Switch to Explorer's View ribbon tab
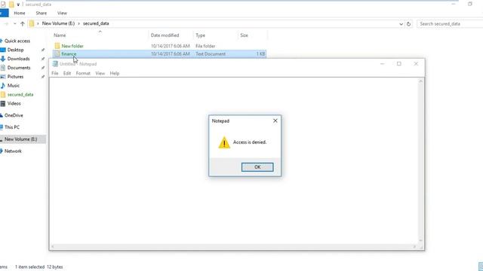 pos(62,13)
